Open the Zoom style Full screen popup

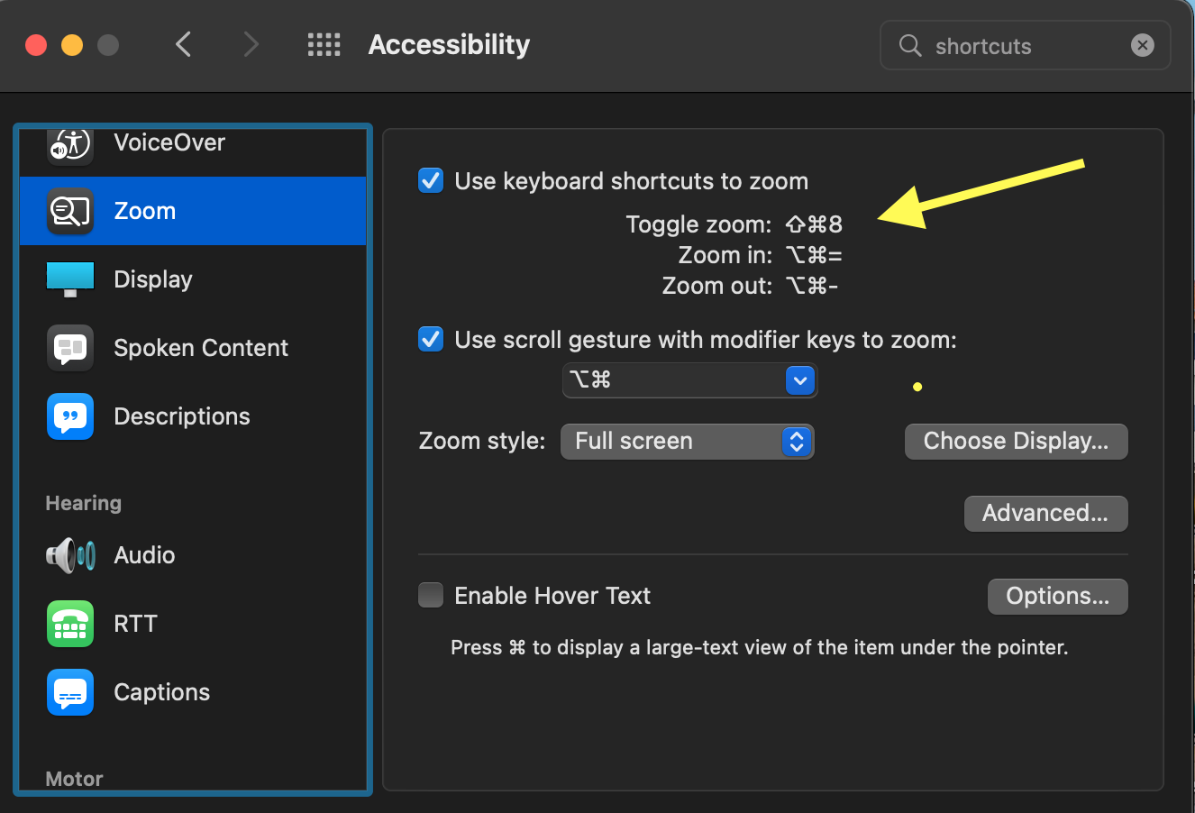click(x=688, y=442)
